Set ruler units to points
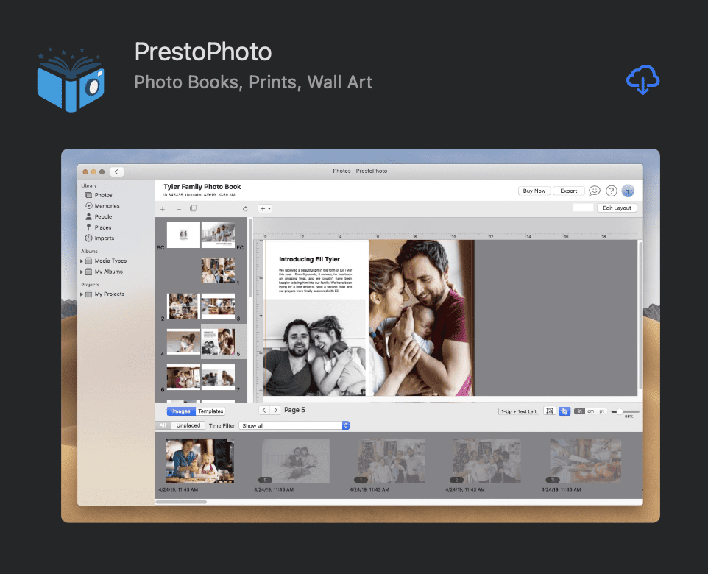 coord(602,411)
